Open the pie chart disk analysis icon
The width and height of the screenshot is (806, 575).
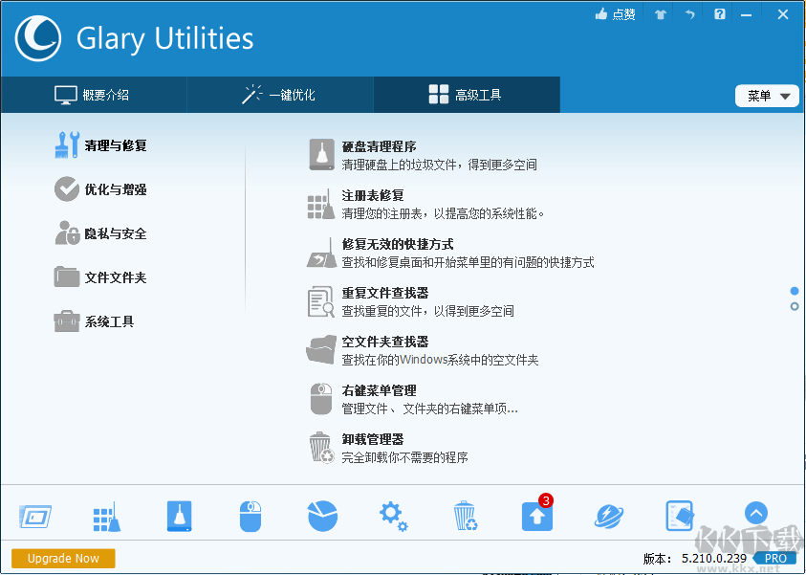[x=322, y=516]
